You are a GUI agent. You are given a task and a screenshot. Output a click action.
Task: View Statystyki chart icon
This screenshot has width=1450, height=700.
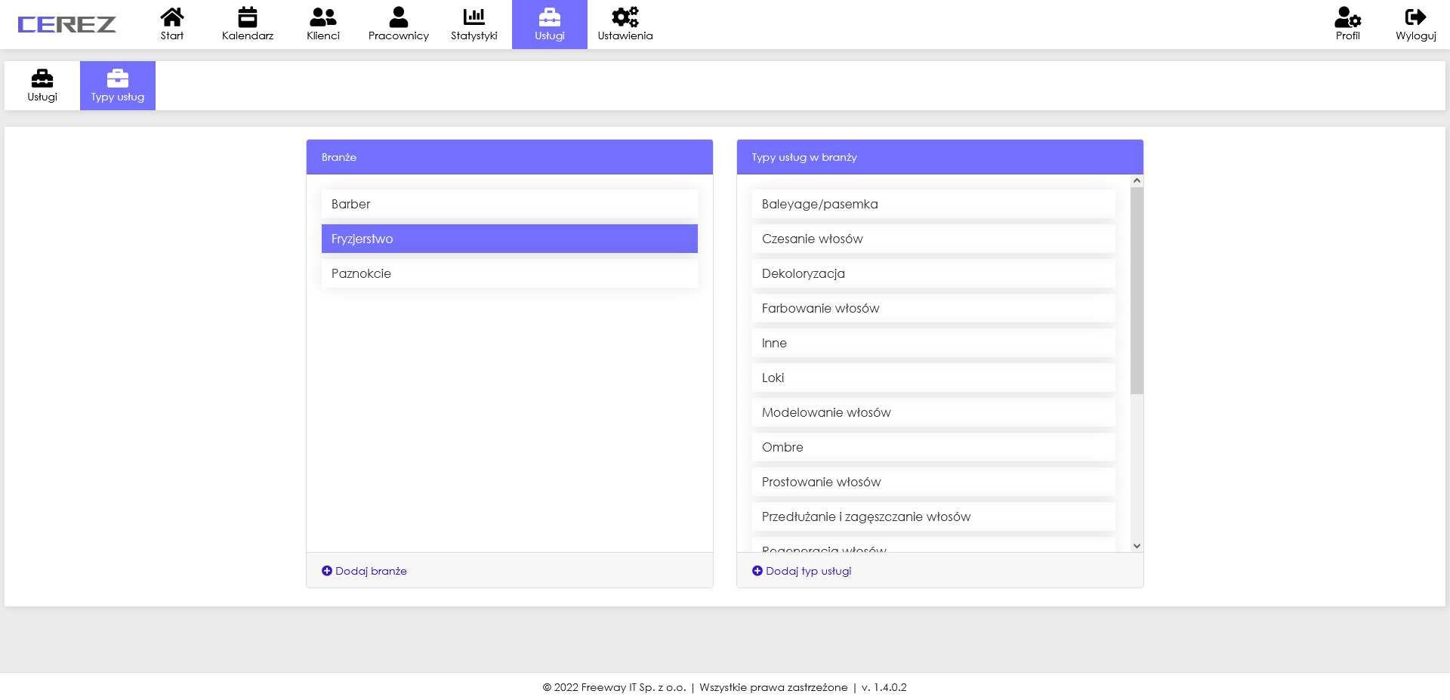pyautogui.click(x=474, y=17)
